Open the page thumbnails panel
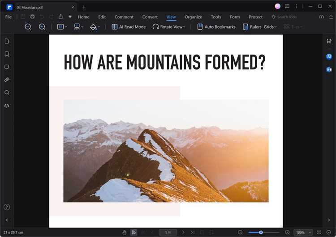The image size is (336, 237). coord(7,41)
